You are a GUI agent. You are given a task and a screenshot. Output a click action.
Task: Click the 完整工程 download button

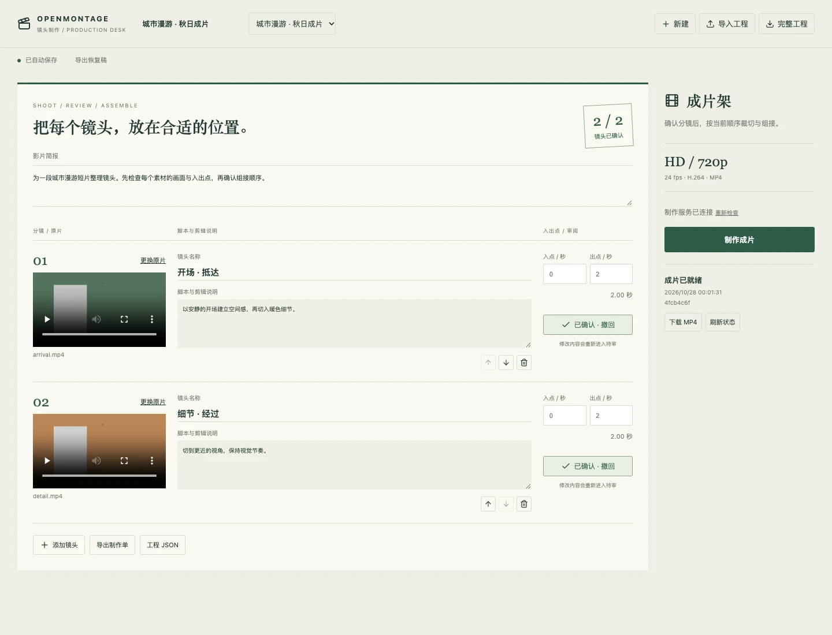(786, 24)
